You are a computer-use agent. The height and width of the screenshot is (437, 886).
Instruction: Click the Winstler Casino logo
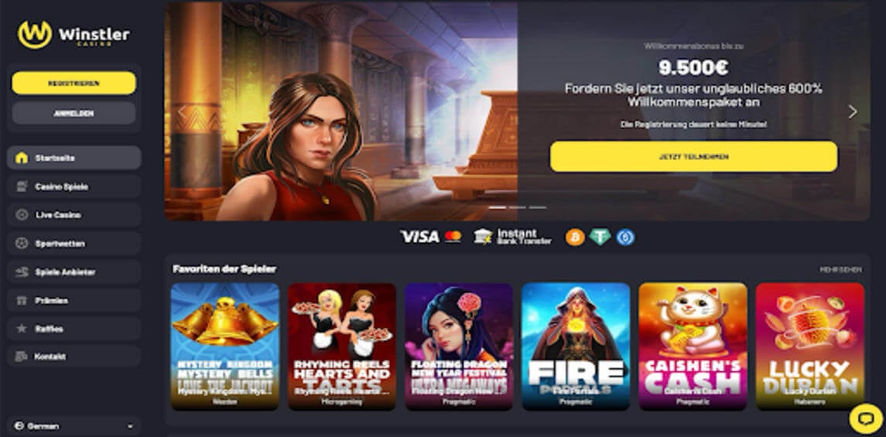[x=74, y=35]
